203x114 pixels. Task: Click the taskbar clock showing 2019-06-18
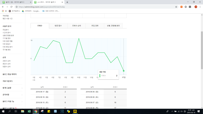point(191,111)
